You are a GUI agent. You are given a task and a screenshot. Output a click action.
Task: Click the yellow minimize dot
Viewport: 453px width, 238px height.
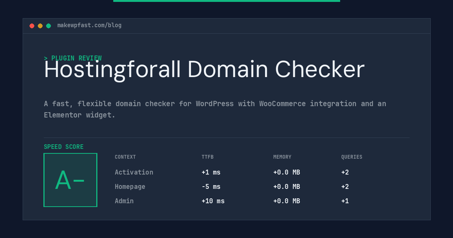(40, 26)
